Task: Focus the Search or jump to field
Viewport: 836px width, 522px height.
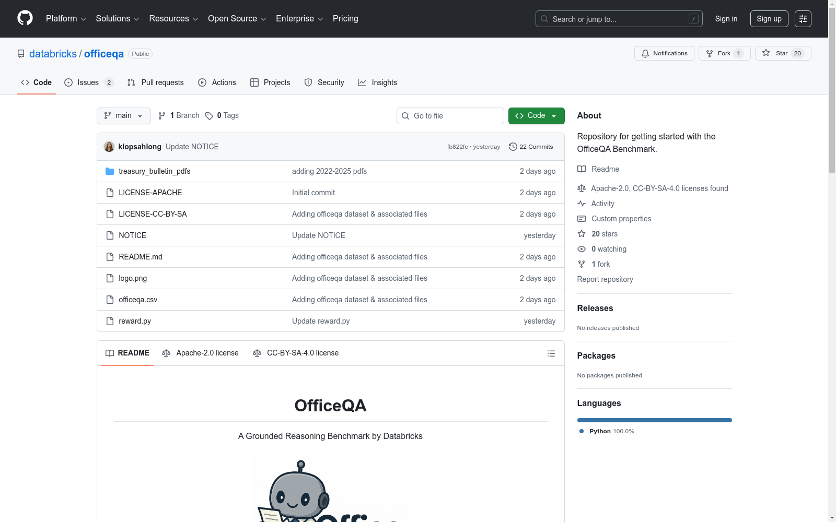Action: (x=619, y=19)
